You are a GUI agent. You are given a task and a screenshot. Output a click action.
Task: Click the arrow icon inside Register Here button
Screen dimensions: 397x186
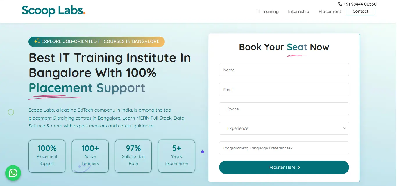tap(298, 167)
